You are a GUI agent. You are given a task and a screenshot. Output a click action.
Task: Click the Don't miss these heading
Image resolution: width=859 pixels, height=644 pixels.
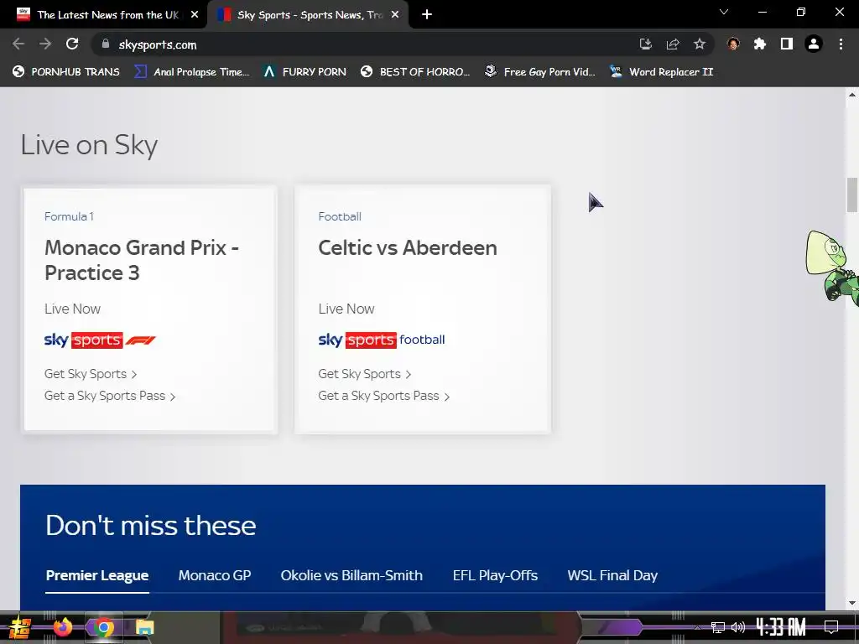[x=151, y=525]
